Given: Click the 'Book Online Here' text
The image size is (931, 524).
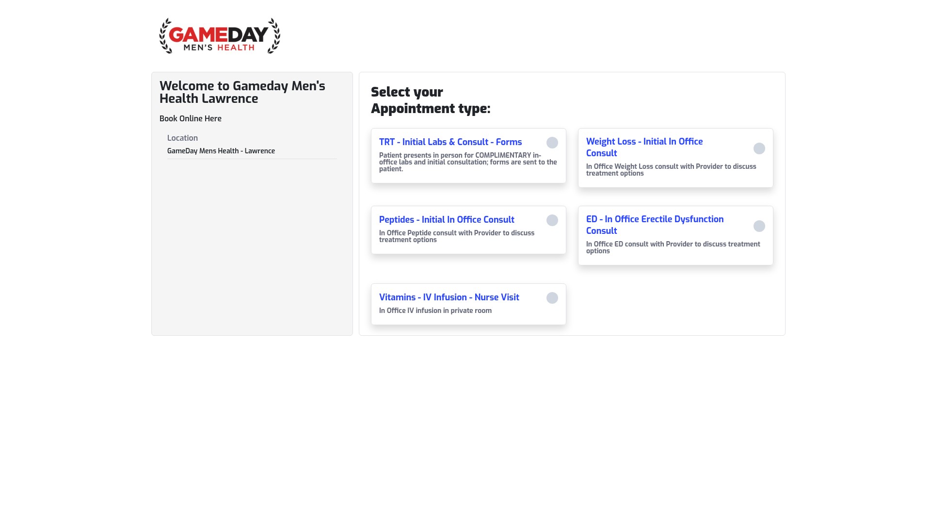Looking at the screenshot, I should (x=191, y=118).
